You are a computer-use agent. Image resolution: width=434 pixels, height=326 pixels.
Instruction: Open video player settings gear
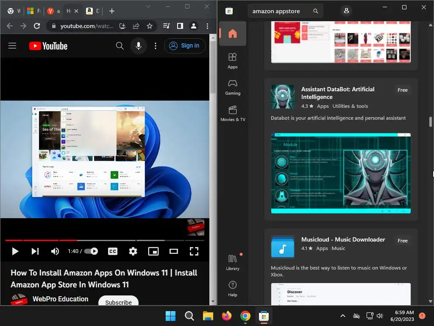click(133, 251)
